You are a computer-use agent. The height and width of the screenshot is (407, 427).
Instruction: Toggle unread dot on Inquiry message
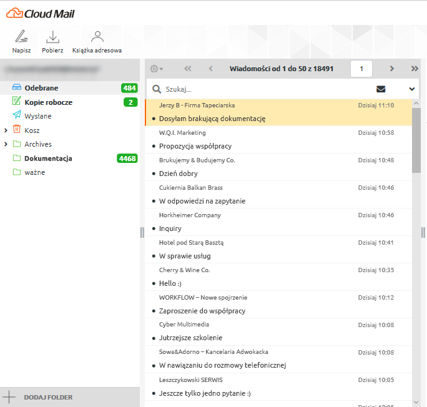[154, 228]
